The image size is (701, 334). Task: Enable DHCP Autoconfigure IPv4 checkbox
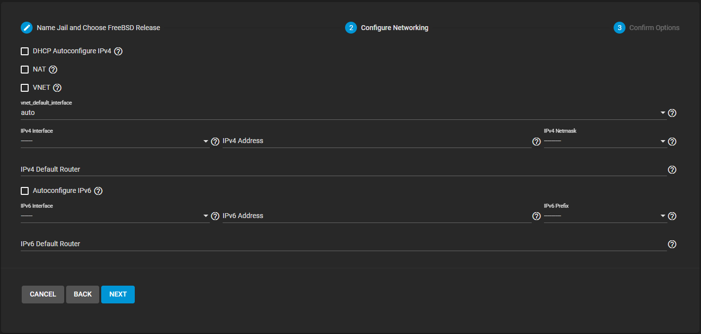coord(25,51)
